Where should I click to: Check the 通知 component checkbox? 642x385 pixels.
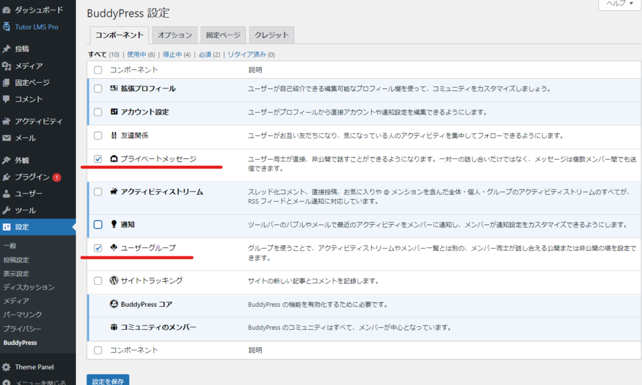pos(98,224)
